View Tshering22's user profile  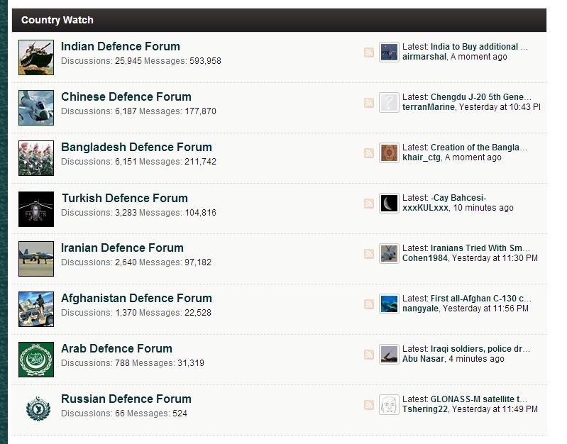coord(425,409)
